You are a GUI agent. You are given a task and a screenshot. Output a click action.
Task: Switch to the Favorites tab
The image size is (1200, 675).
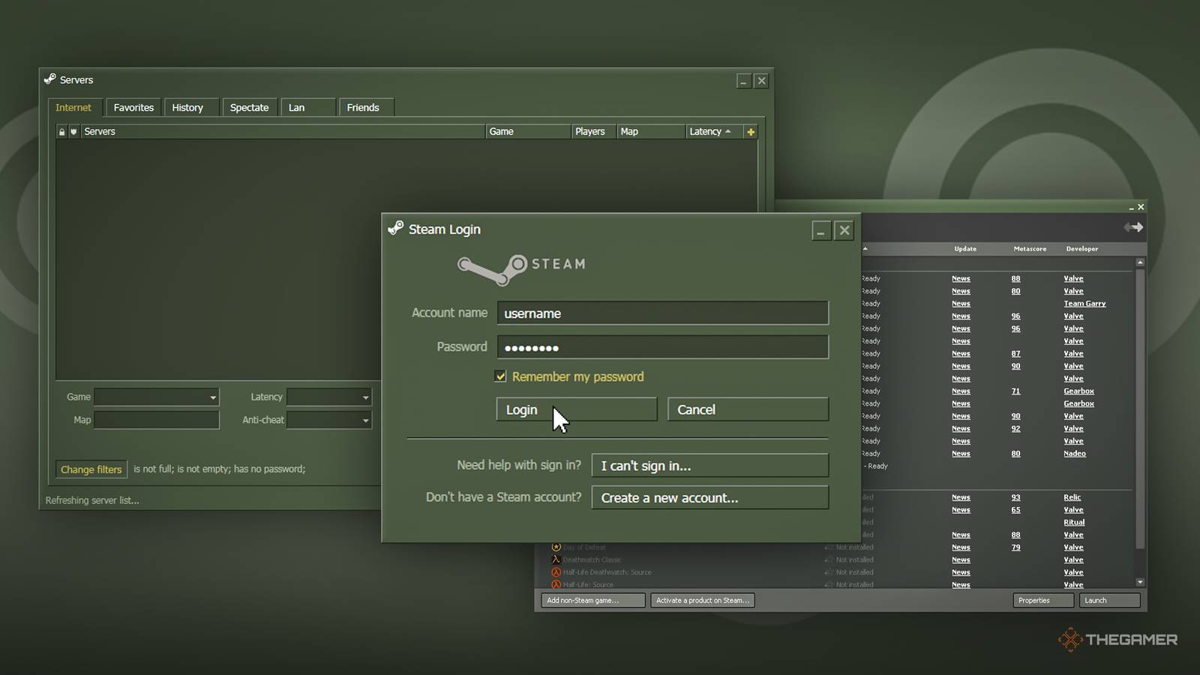point(133,108)
